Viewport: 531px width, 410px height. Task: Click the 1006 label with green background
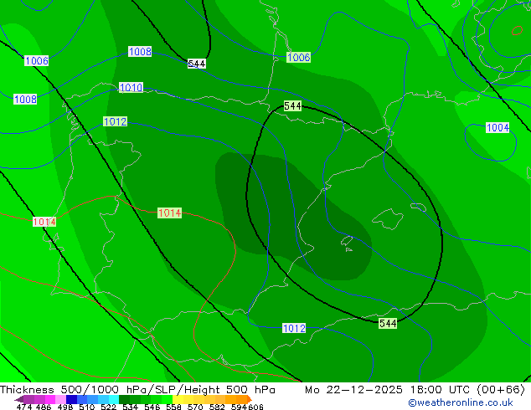[x=298, y=57]
